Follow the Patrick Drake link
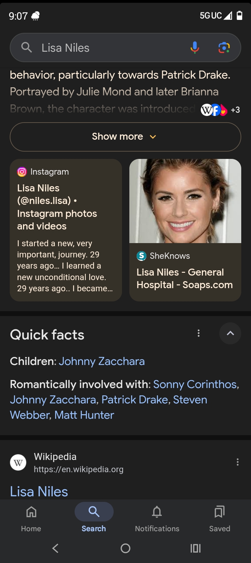This screenshot has width=251, height=563. click(x=135, y=400)
